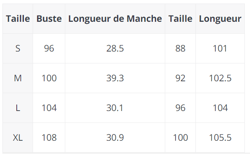This screenshot has height=155, width=250.
Task: Select the Buste column header
Action: 49,19
